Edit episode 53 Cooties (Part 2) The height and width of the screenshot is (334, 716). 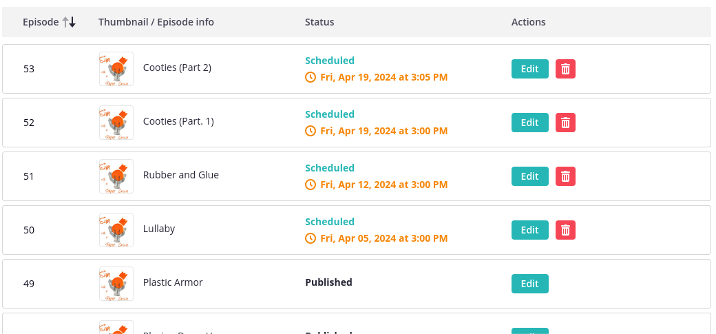coord(529,69)
